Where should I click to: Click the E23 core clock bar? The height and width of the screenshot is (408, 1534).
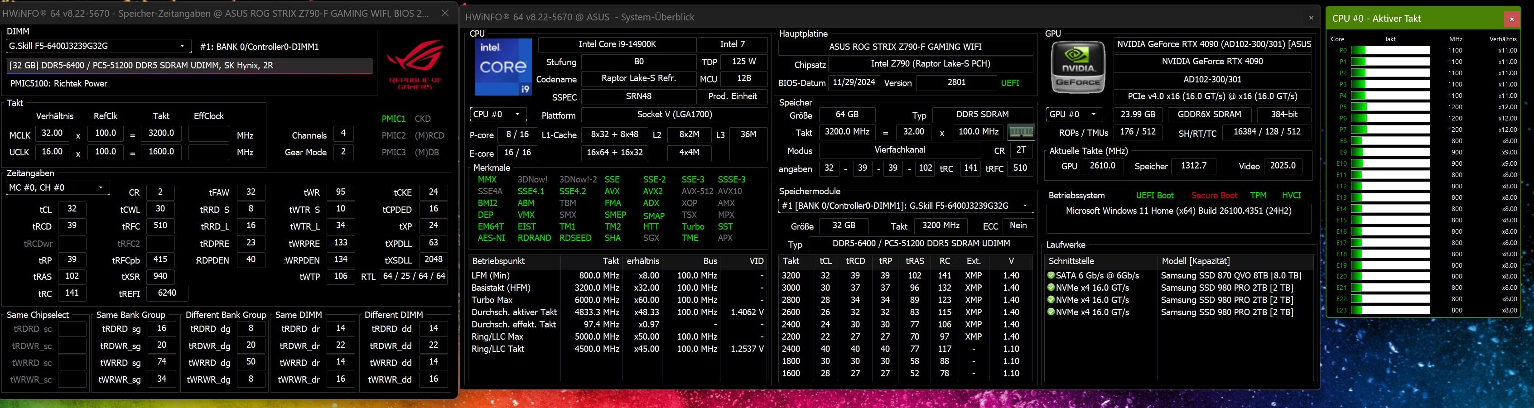pos(1390,310)
